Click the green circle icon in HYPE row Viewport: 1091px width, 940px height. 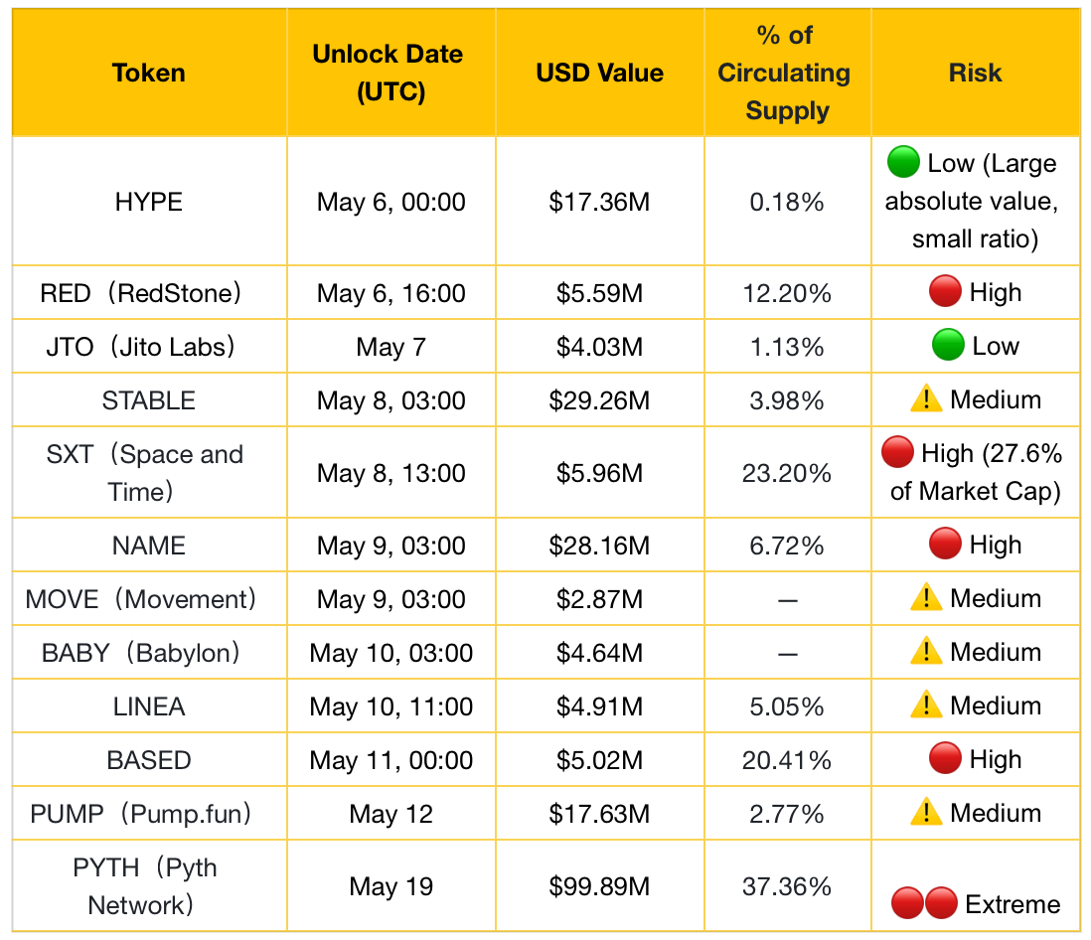[x=903, y=162]
